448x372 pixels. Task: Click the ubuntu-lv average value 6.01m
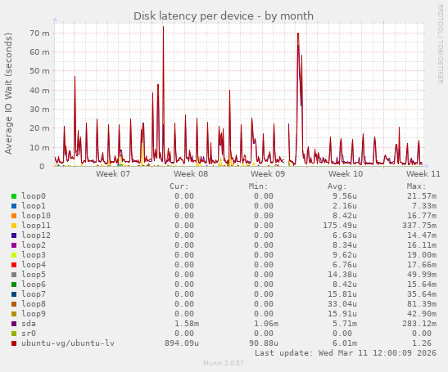[x=345, y=343]
